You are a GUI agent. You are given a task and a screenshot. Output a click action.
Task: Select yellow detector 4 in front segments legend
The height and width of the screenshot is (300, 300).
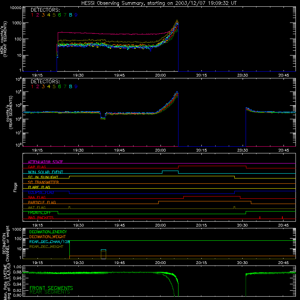tap(49, 15)
